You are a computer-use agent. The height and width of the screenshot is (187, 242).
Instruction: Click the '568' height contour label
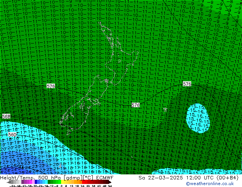coord(6,116)
